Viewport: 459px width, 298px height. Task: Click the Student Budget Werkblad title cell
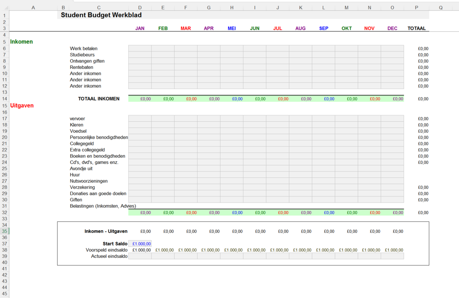[101, 15]
